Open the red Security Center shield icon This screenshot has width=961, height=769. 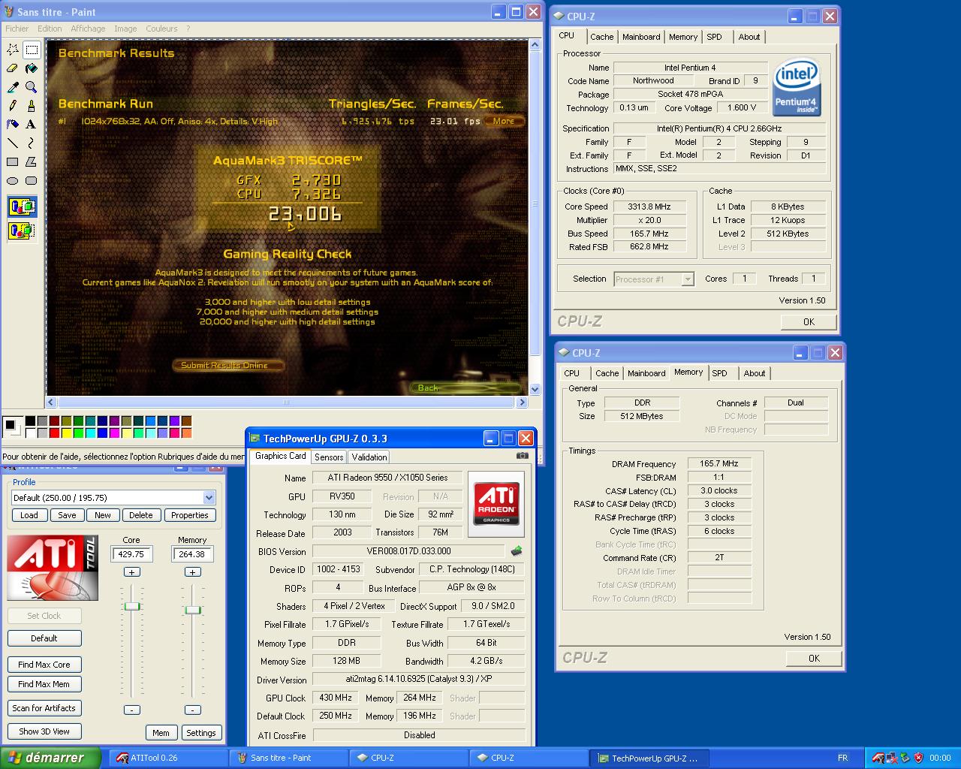(x=918, y=758)
